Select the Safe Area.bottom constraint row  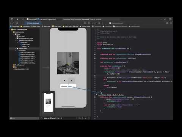click(27, 53)
